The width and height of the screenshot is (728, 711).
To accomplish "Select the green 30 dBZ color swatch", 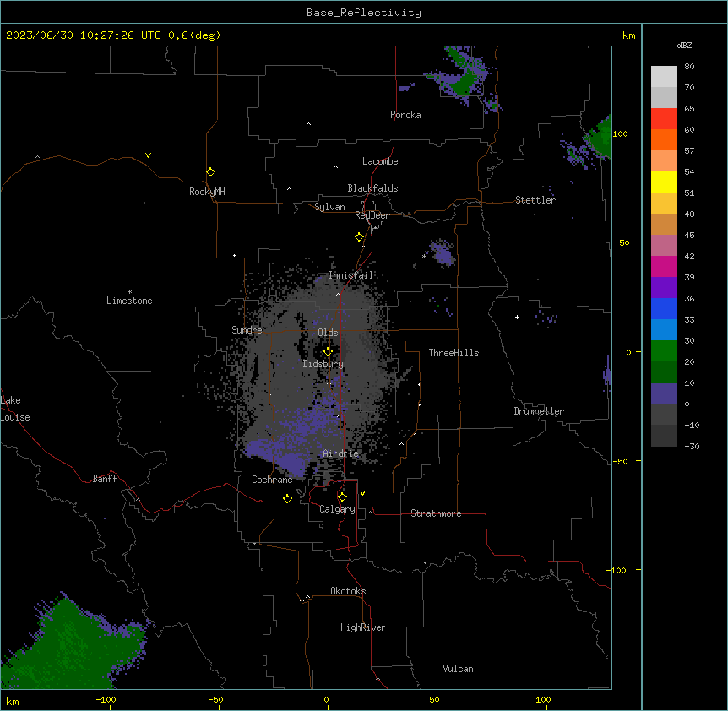I will [x=664, y=351].
